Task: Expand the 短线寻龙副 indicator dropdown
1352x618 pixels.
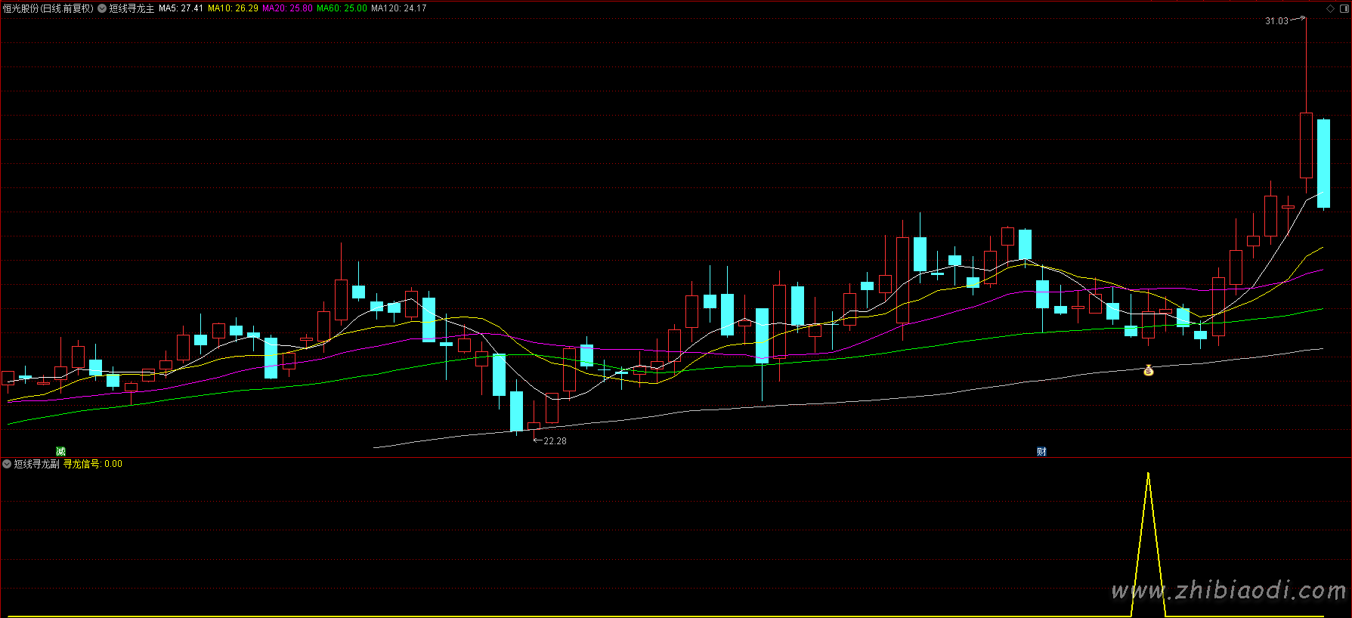Action: point(7,464)
